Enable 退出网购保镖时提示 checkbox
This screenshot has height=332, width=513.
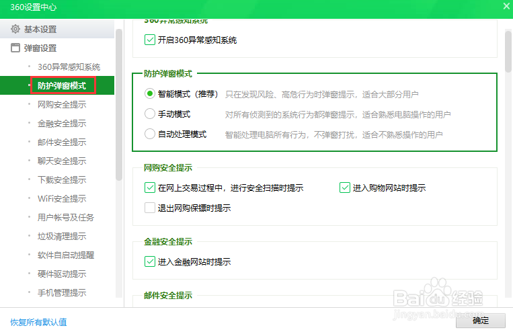[149, 208]
